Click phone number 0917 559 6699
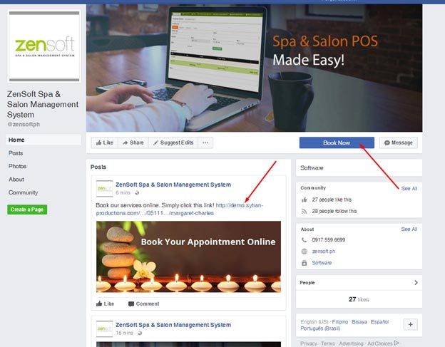 point(329,240)
